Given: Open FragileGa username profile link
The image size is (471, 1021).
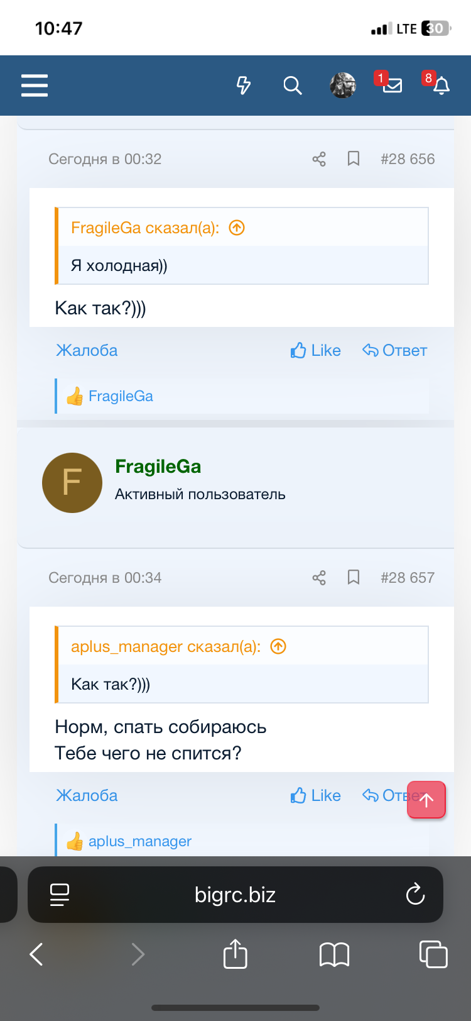Looking at the screenshot, I should tap(158, 466).
